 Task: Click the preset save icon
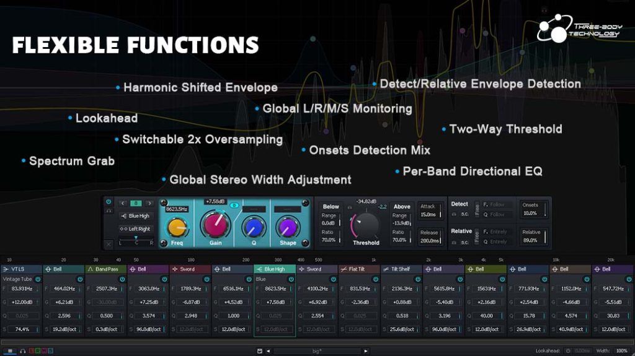(260, 351)
